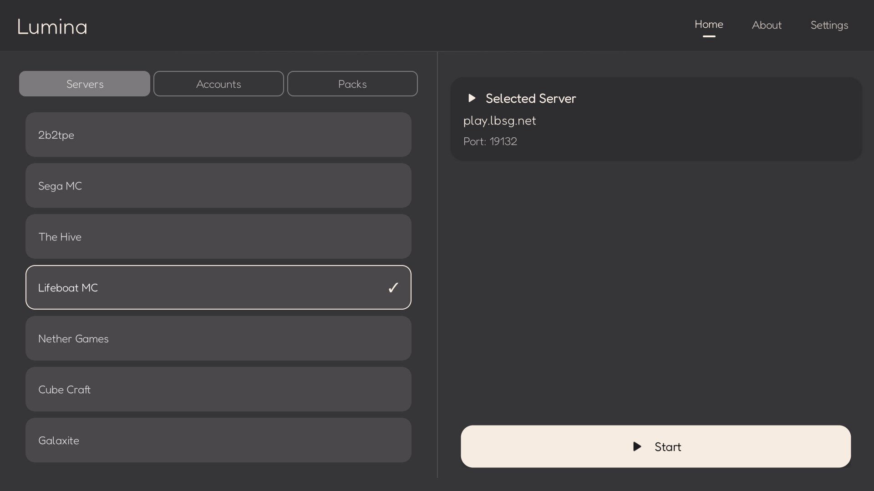Choose the Sega MC server
The height and width of the screenshot is (491, 874).
(x=218, y=186)
